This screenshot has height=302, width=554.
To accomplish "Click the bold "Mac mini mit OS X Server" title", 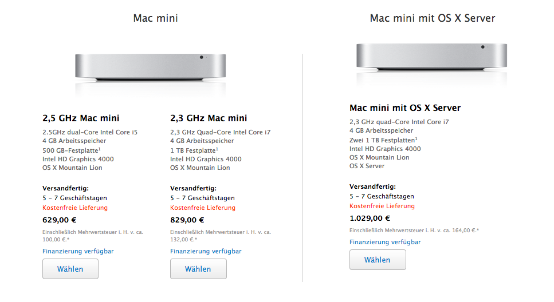I will pyautogui.click(x=405, y=108).
